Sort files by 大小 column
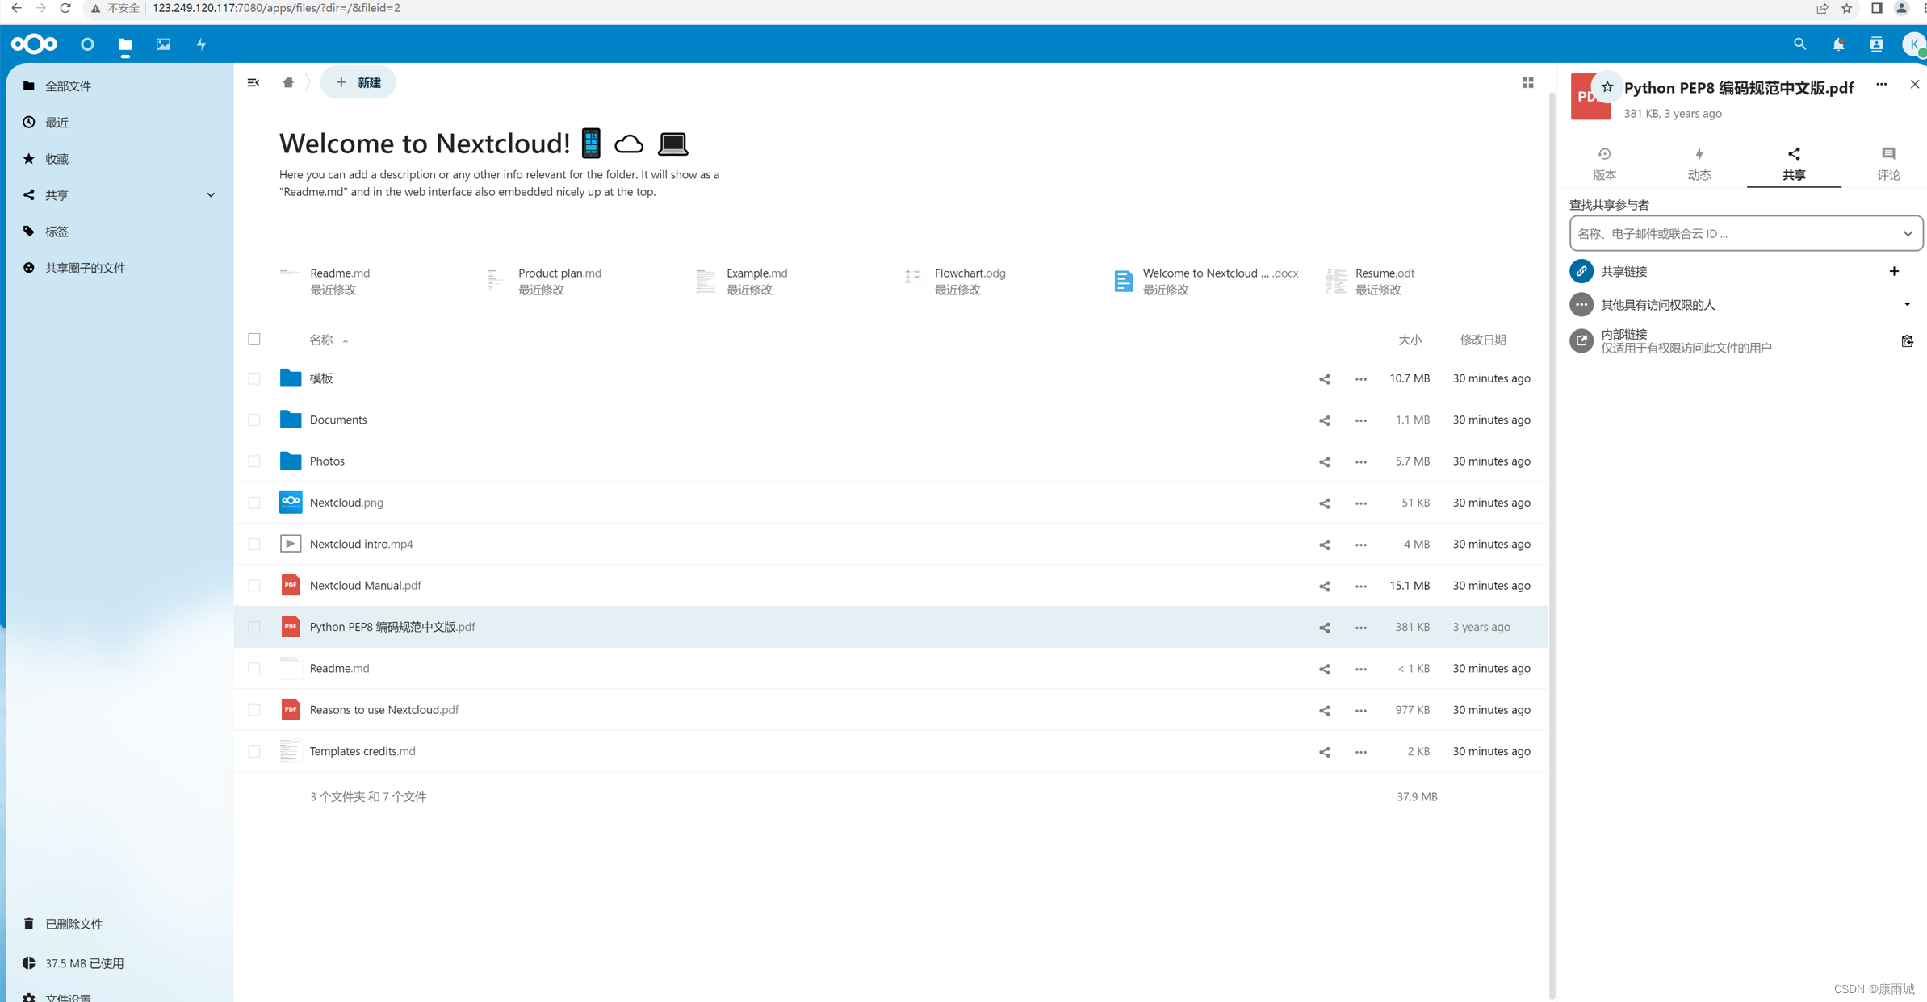 [x=1410, y=340]
